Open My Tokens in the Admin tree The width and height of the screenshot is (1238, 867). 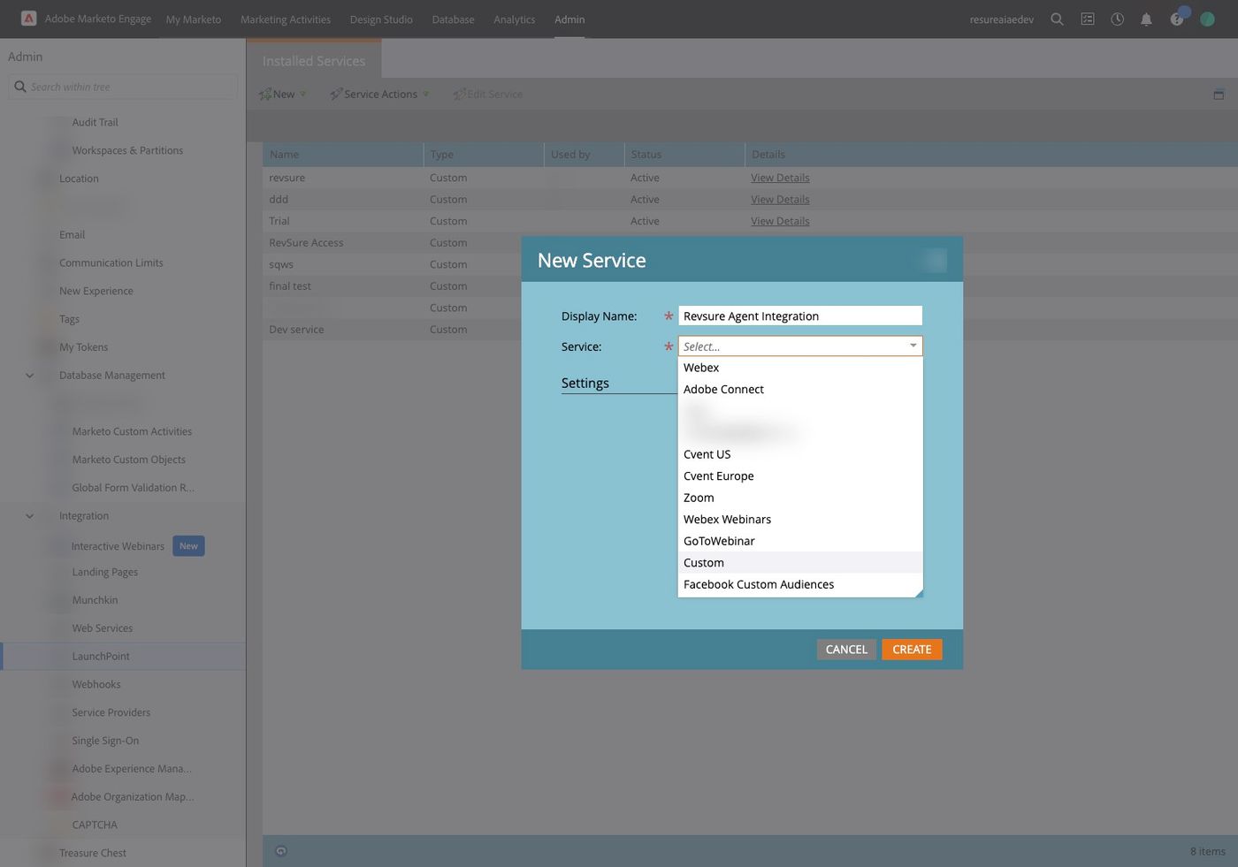coord(83,347)
